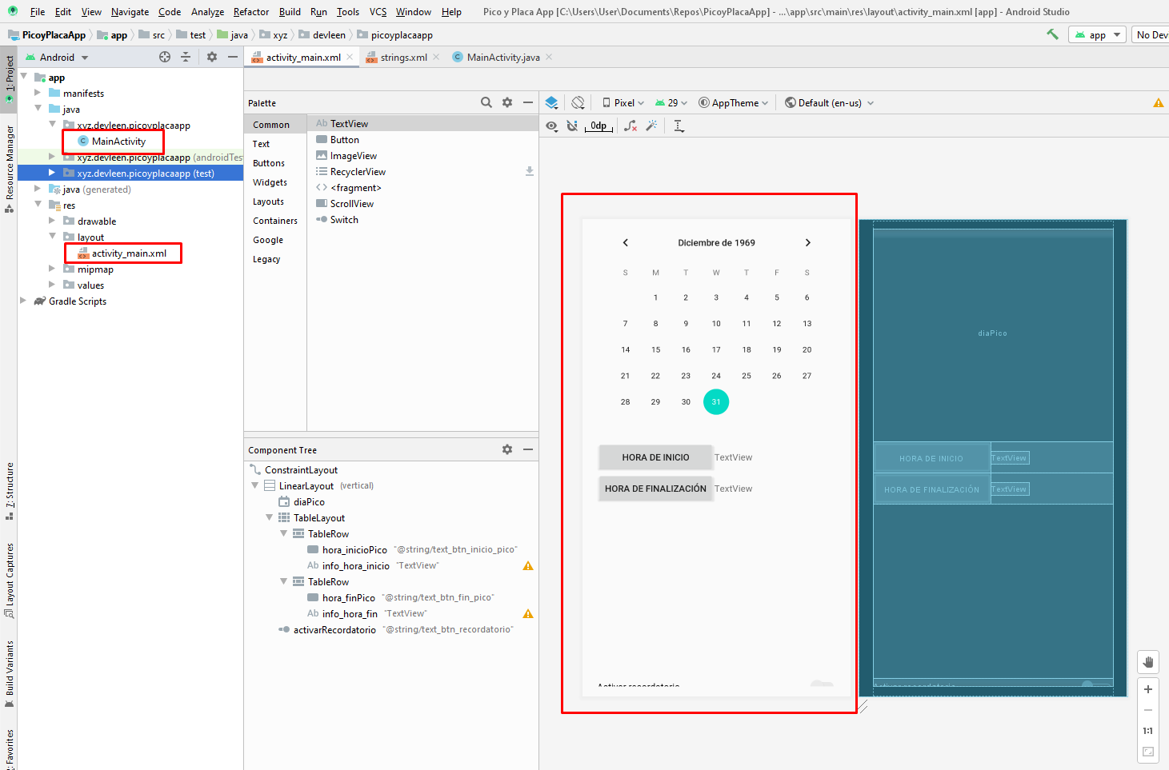Image resolution: width=1169 pixels, height=770 pixels.
Task: Open the API 29 version dropdown
Action: (671, 102)
